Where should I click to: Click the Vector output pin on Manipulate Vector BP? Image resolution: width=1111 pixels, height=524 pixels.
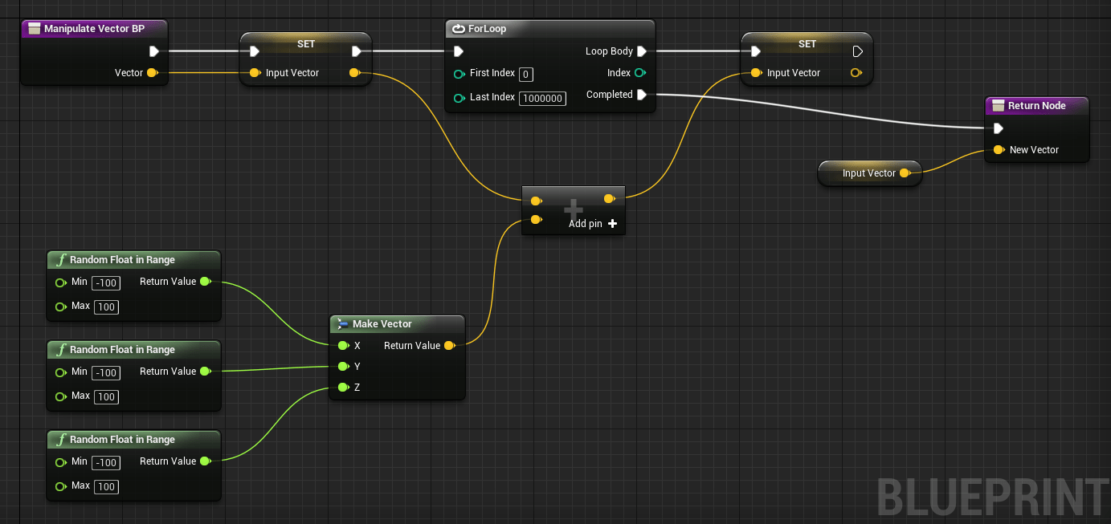(x=153, y=72)
